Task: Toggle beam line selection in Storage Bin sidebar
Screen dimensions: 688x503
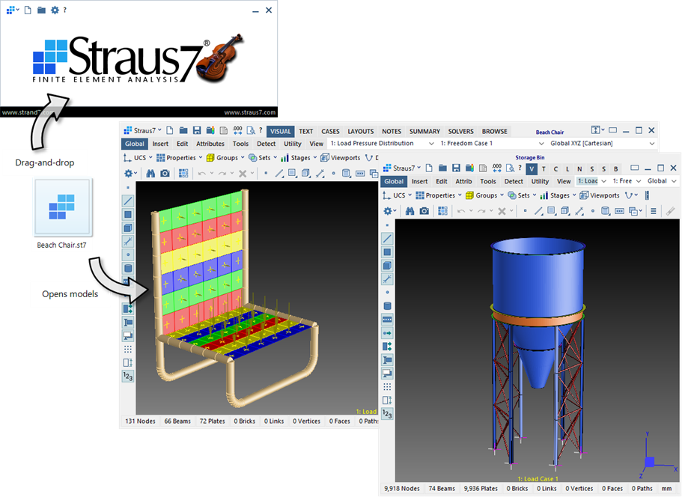Action: [x=387, y=239]
